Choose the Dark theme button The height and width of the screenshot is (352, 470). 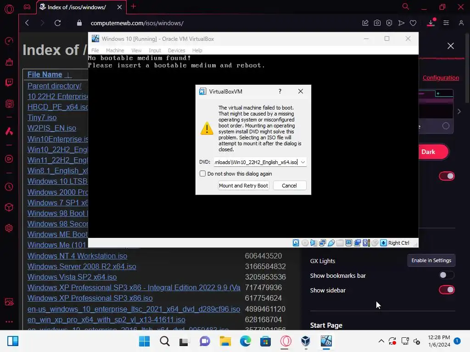pos(433,152)
